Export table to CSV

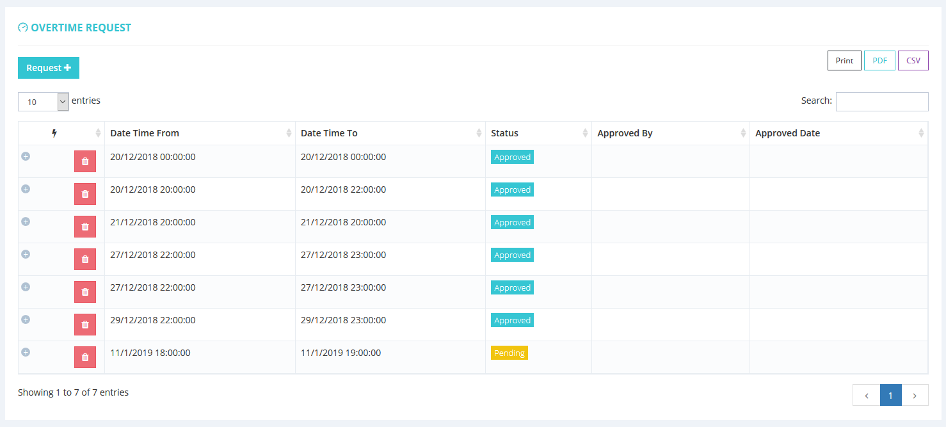coord(913,61)
